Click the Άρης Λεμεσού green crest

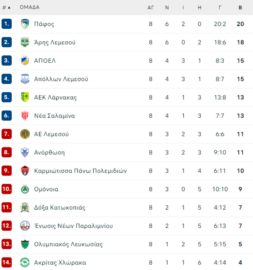25,42
